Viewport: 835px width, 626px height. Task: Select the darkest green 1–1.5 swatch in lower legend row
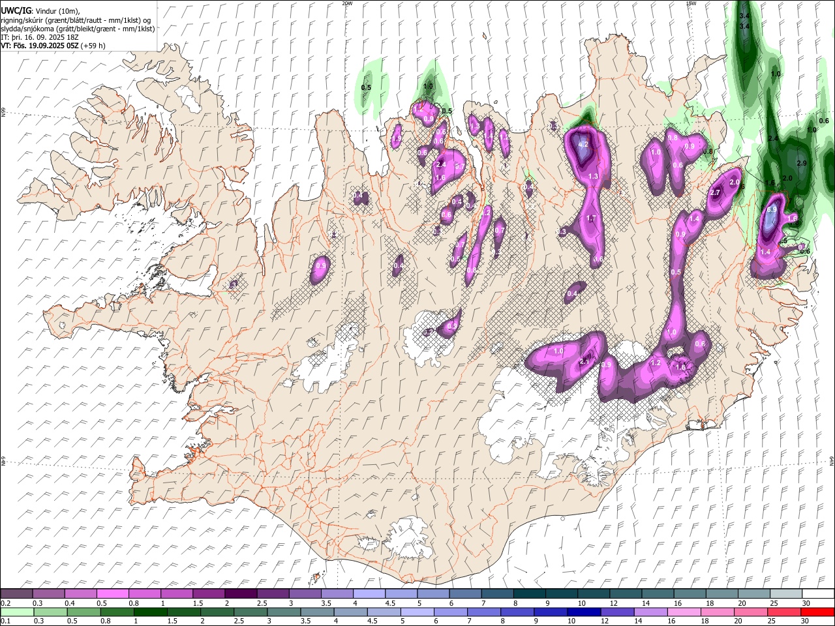click(x=151, y=612)
